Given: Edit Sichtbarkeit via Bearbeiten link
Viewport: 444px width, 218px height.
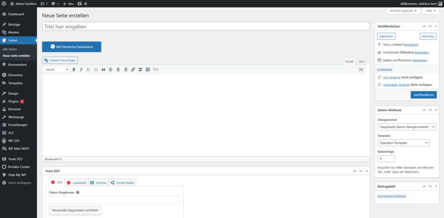Looking at the screenshot, I should pyautogui.click(x=421, y=52).
